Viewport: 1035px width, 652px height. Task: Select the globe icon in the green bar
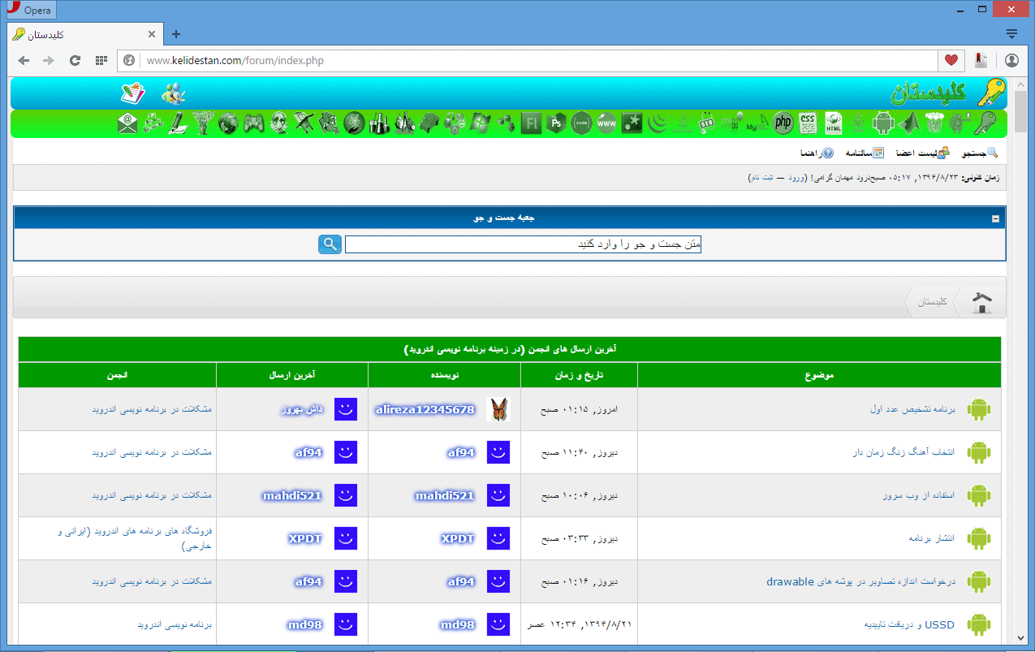click(x=228, y=123)
